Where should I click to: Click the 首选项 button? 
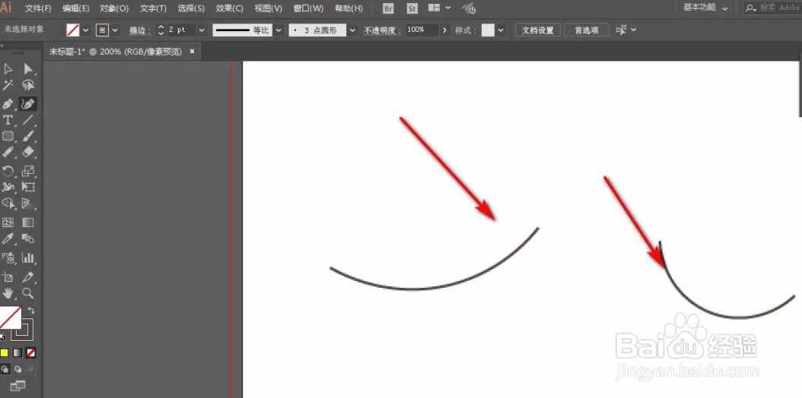click(587, 30)
